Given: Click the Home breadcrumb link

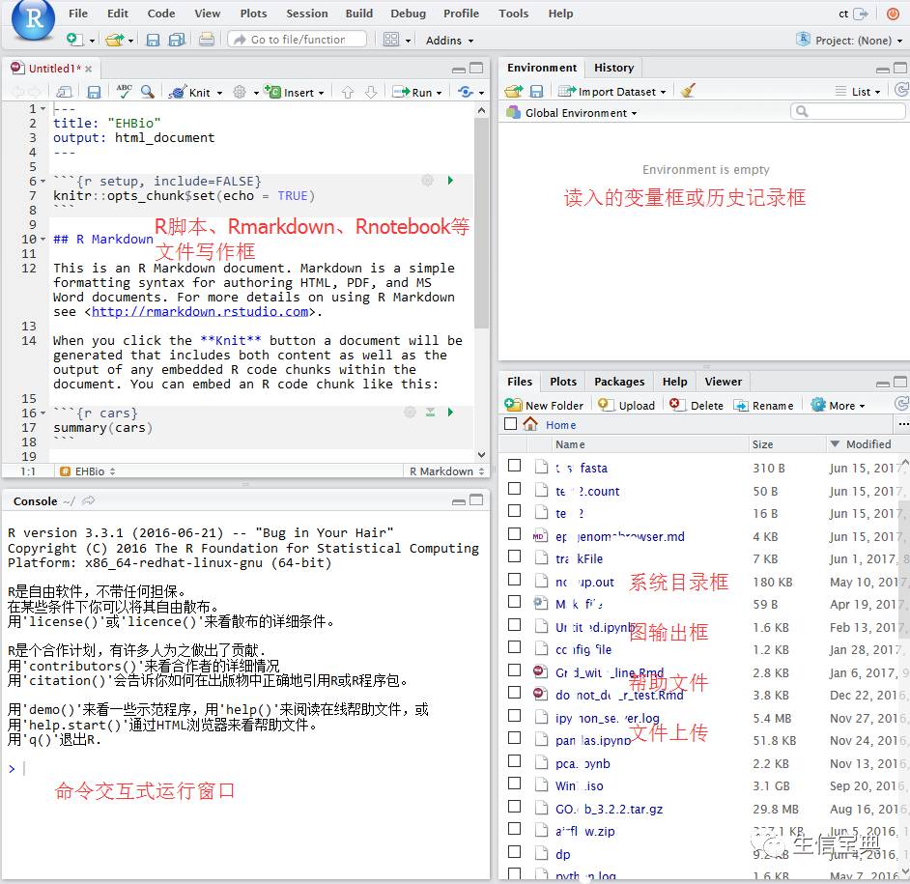Looking at the screenshot, I should pos(560,425).
